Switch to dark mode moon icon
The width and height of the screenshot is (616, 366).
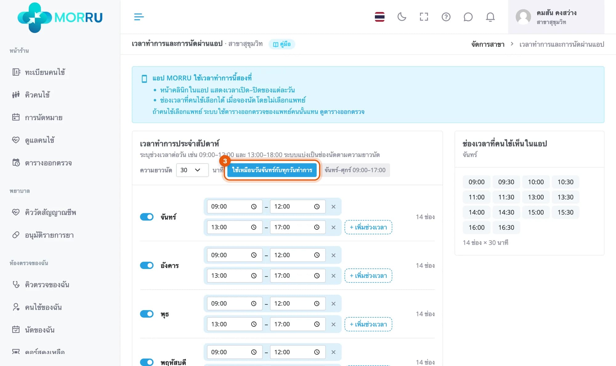pyautogui.click(x=402, y=17)
